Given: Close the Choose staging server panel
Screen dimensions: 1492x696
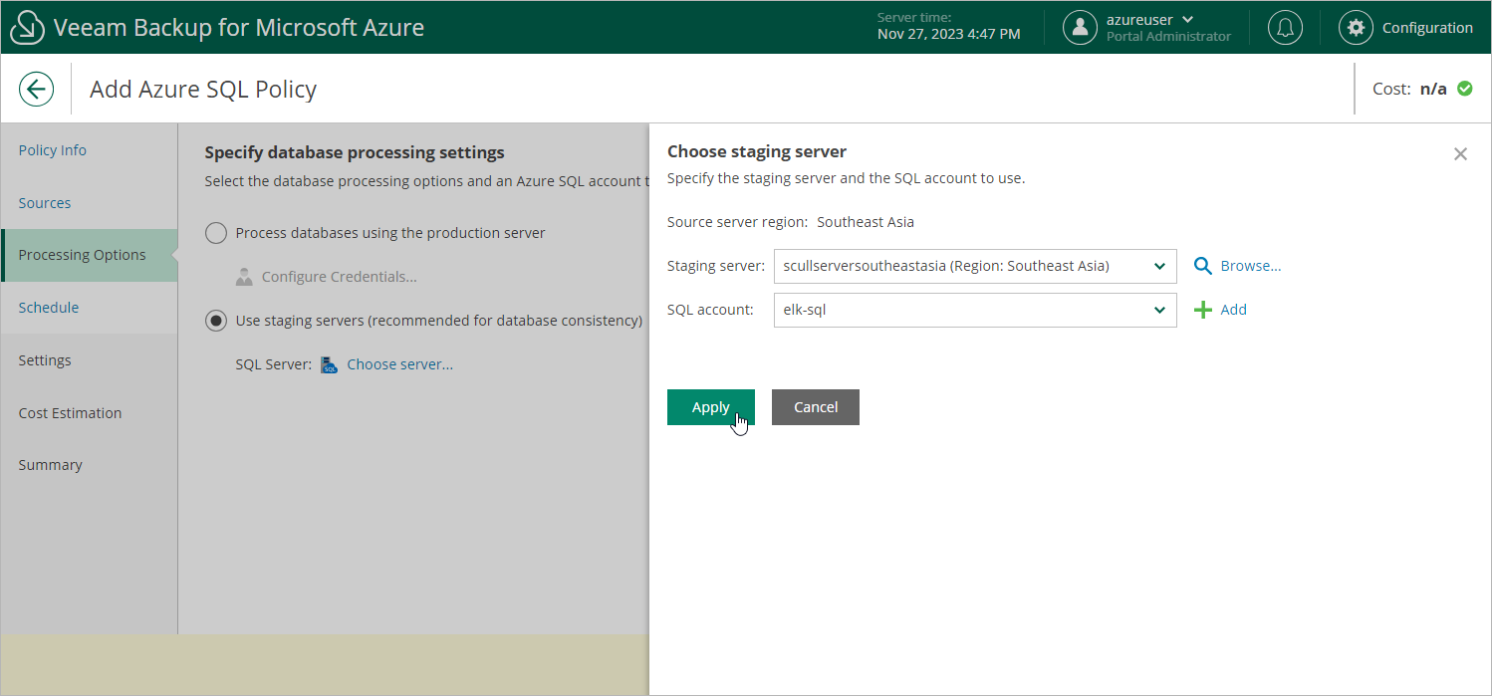Looking at the screenshot, I should point(1460,153).
